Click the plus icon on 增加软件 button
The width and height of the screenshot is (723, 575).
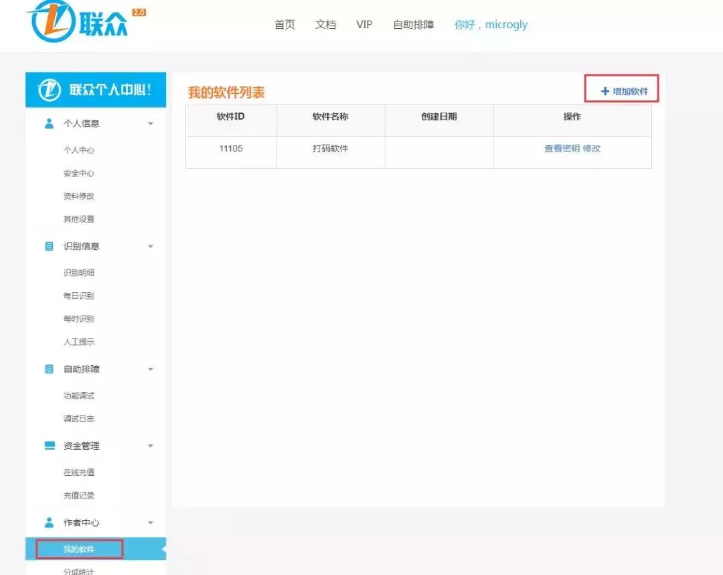click(x=605, y=88)
